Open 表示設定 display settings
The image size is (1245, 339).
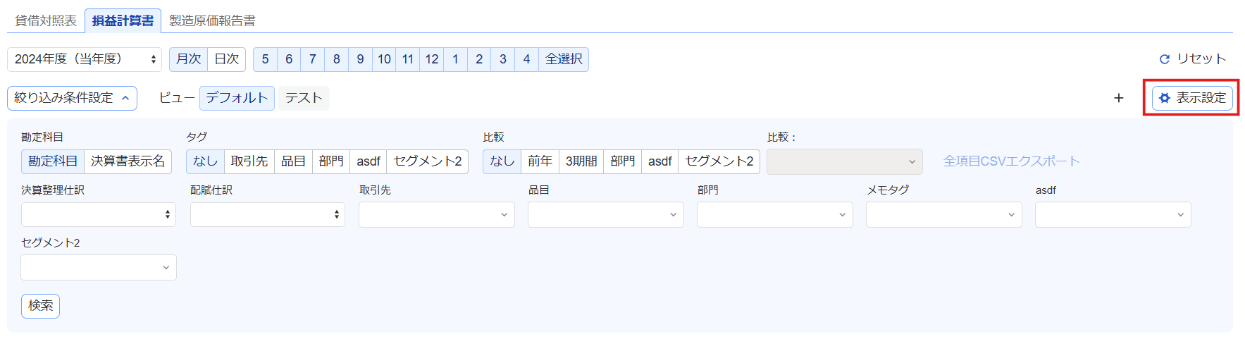[1192, 98]
